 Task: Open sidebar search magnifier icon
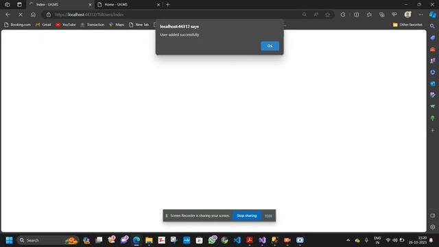[x=432, y=26]
